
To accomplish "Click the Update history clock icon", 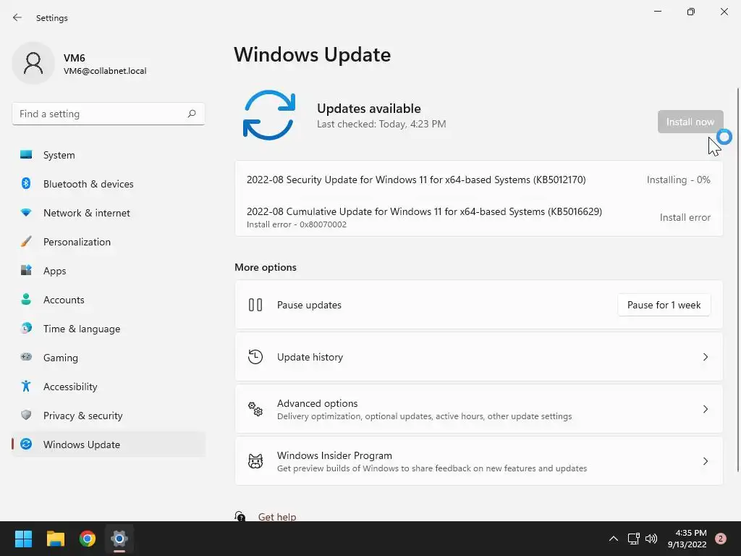I will (x=255, y=357).
